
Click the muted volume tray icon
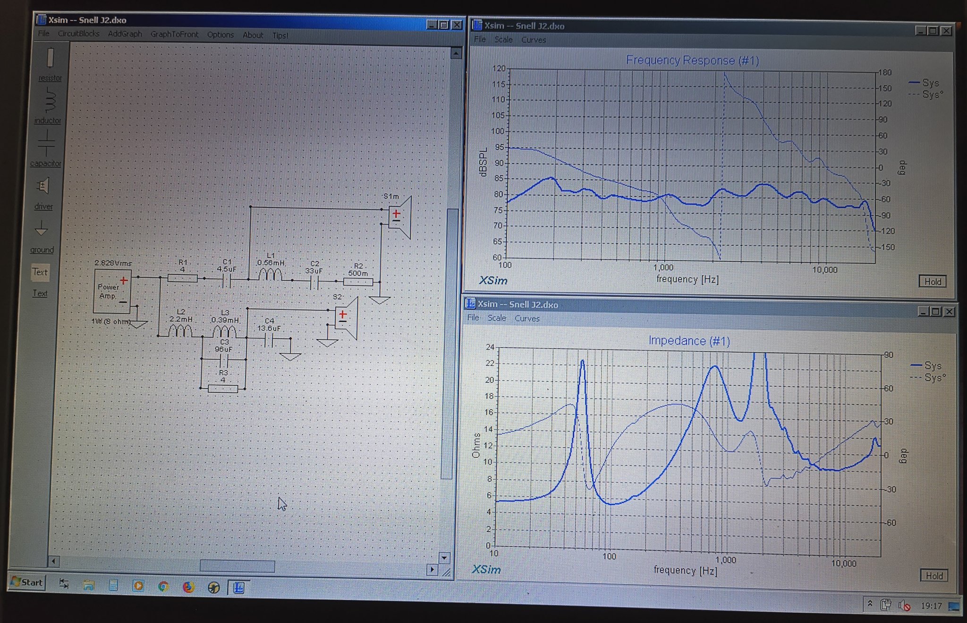pyautogui.click(x=904, y=606)
